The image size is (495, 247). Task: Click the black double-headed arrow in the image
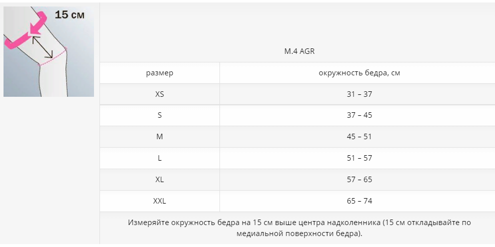coord(43,48)
